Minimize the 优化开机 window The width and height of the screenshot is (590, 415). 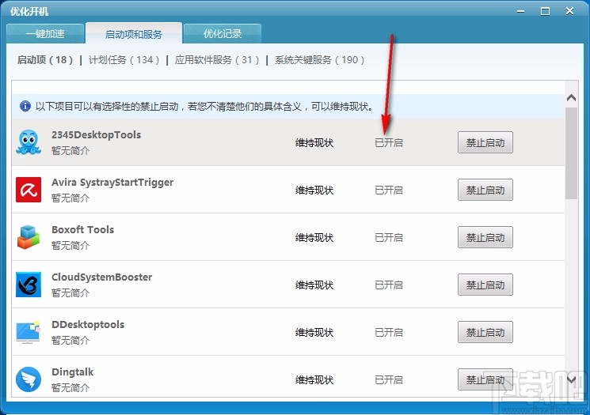tap(520, 11)
